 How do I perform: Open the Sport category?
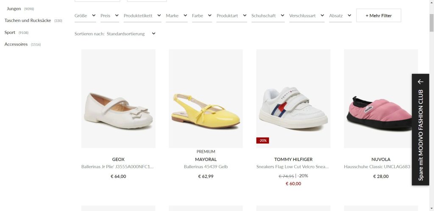10,32
